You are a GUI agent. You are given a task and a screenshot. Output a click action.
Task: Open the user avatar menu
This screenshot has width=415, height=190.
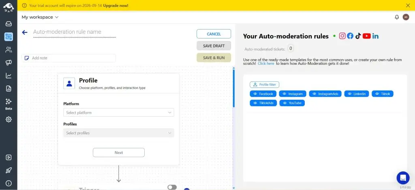(x=406, y=17)
